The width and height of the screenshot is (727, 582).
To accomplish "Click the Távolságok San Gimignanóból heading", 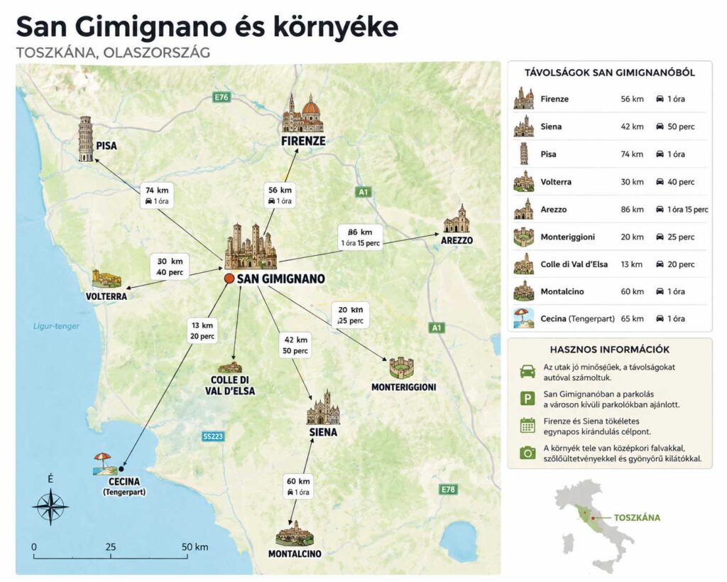I will 610,72.
